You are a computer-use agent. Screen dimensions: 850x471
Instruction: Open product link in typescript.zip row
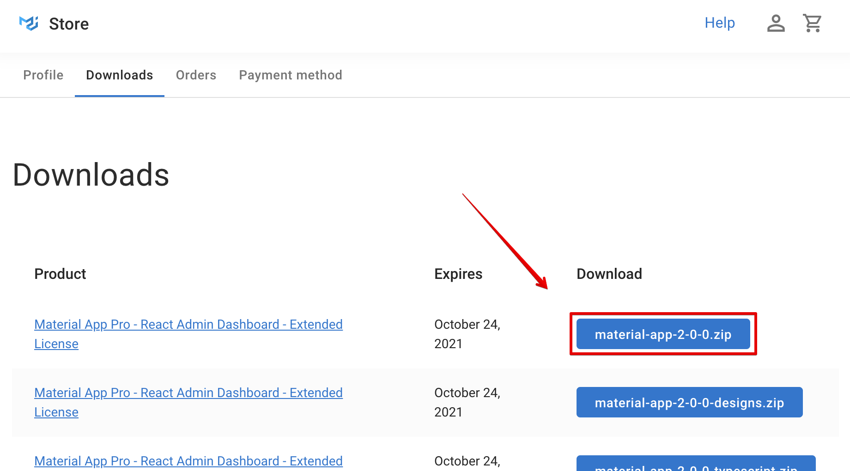tap(188, 461)
